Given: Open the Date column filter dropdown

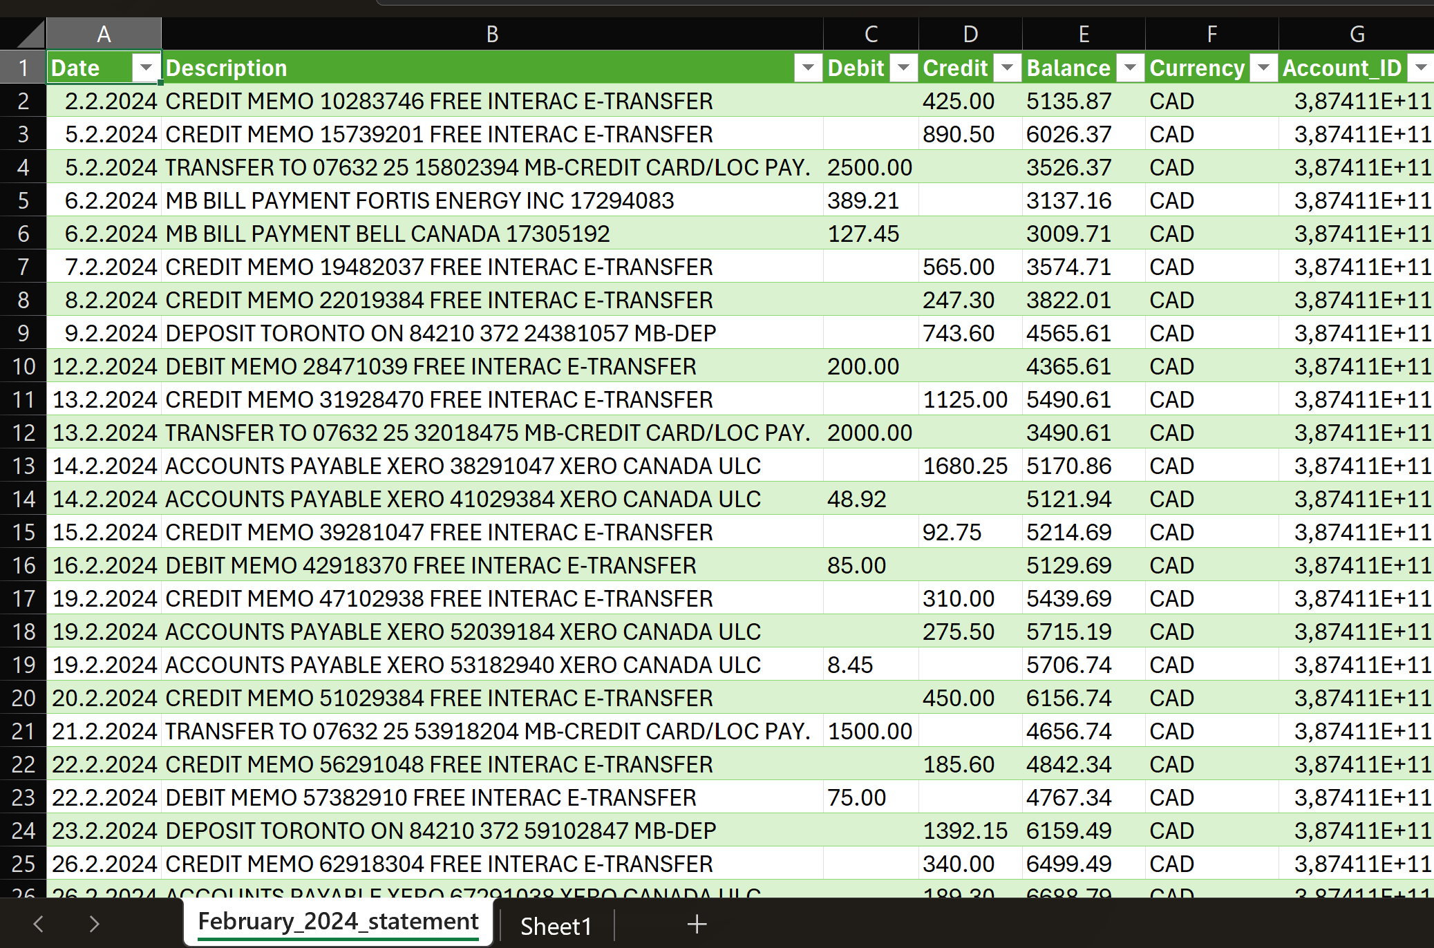Looking at the screenshot, I should [x=146, y=68].
